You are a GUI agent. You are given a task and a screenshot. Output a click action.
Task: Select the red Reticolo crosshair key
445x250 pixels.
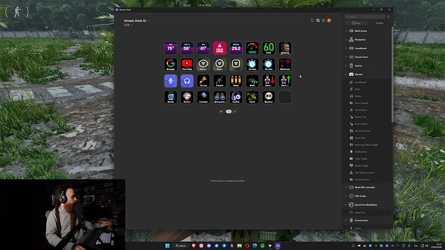(285, 64)
